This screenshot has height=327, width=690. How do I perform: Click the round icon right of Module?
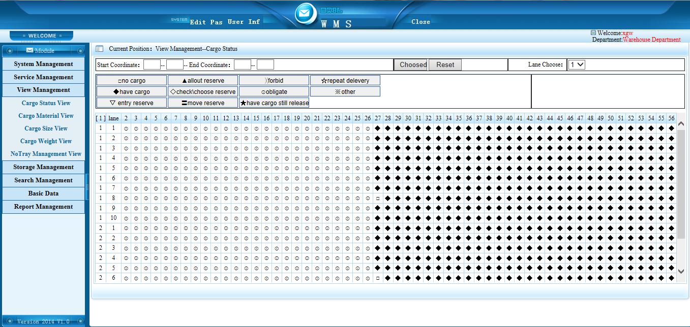click(x=80, y=51)
